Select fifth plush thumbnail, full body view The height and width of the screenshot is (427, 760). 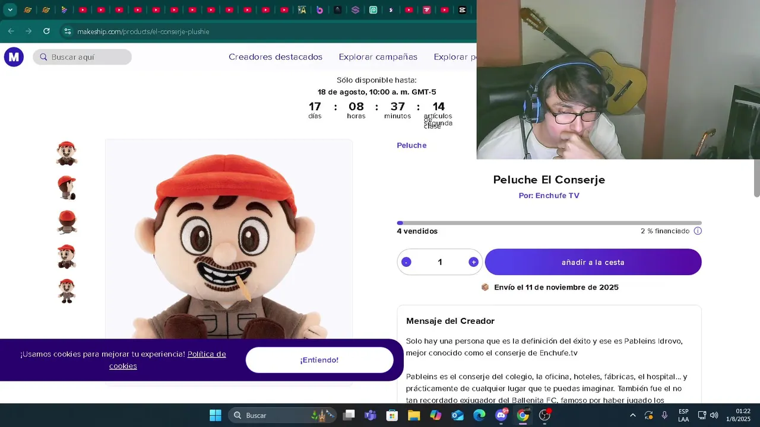(66, 291)
